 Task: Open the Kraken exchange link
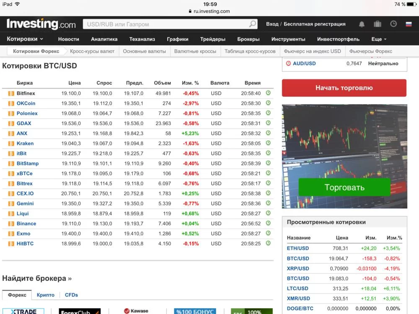point(25,143)
